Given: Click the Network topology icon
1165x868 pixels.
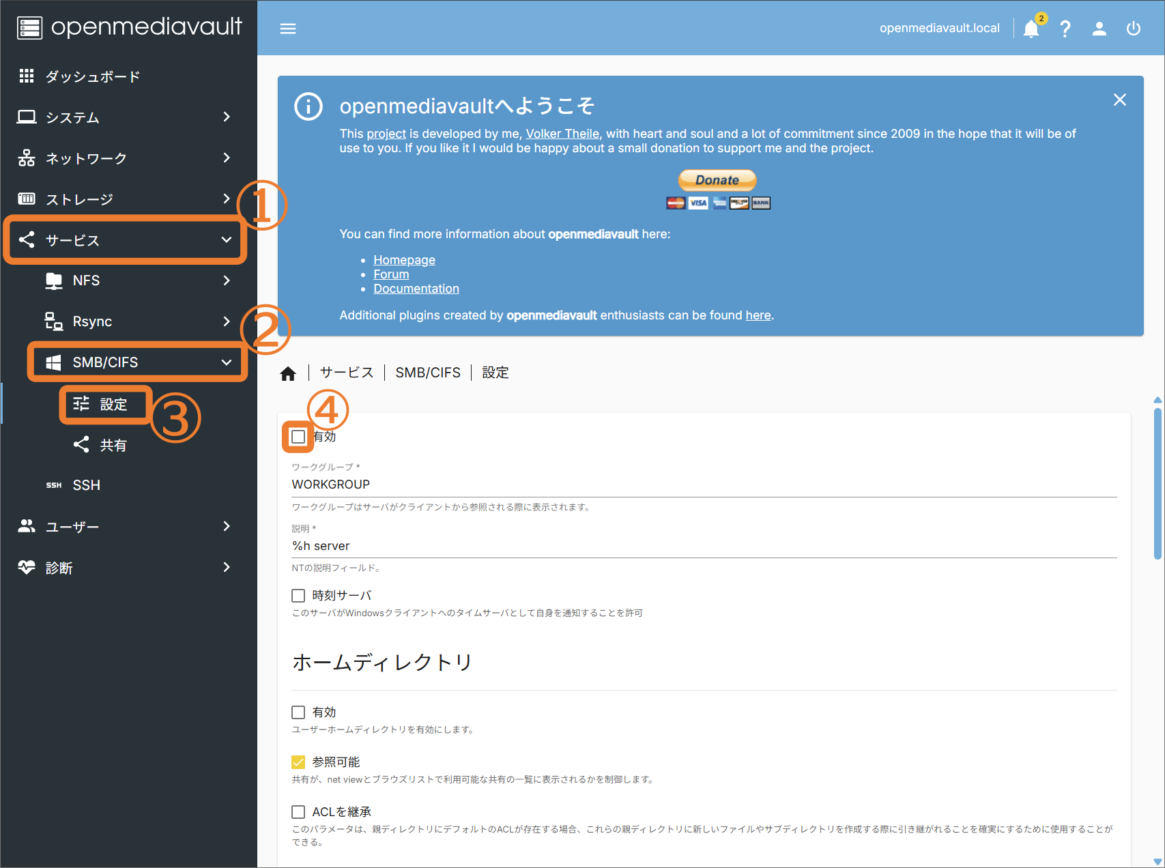Looking at the screenshot, I should [27, 158].
